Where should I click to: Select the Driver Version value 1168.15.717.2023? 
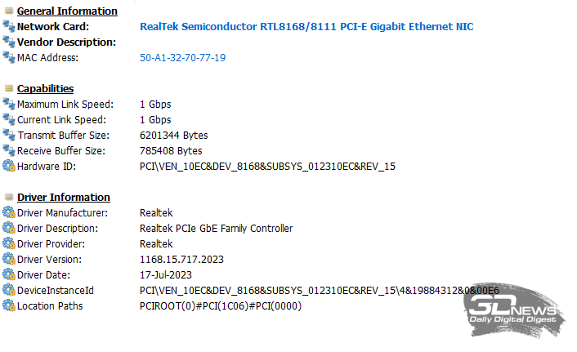pos(181,260)
